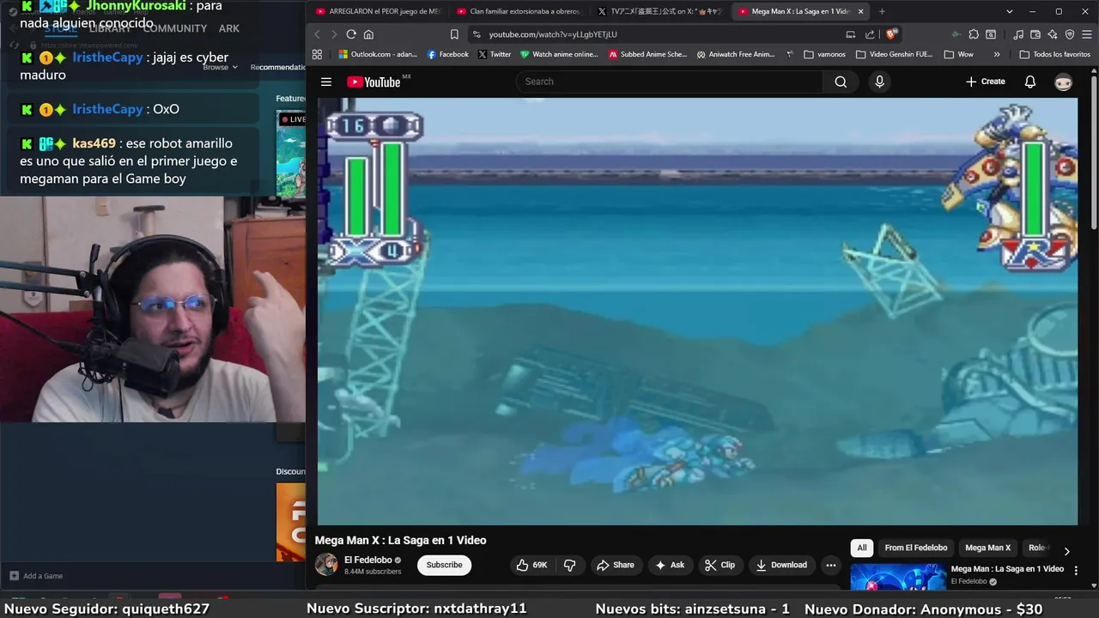The image size is (1099, 618).
Task: Open the Twitter bookmark
Action: [x=494, y=54]
